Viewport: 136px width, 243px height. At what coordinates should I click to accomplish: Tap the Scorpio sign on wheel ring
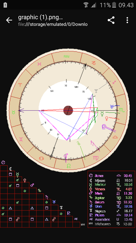[x=121, y=110]
